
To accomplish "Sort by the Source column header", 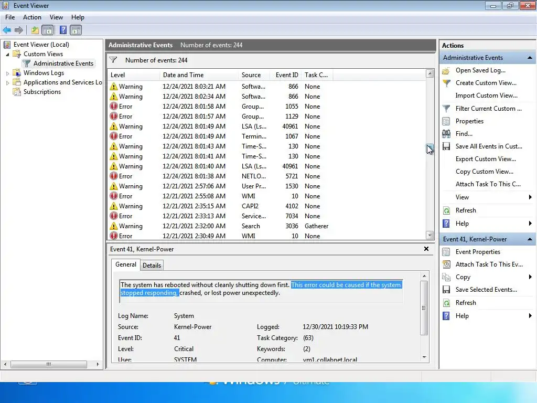I will pos(253,75).
